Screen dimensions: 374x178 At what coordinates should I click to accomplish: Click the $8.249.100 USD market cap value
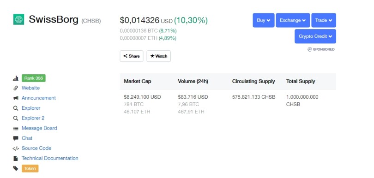coord(142,97)
